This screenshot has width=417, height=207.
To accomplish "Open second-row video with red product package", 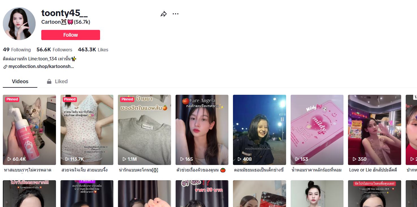I will [260, 193].
